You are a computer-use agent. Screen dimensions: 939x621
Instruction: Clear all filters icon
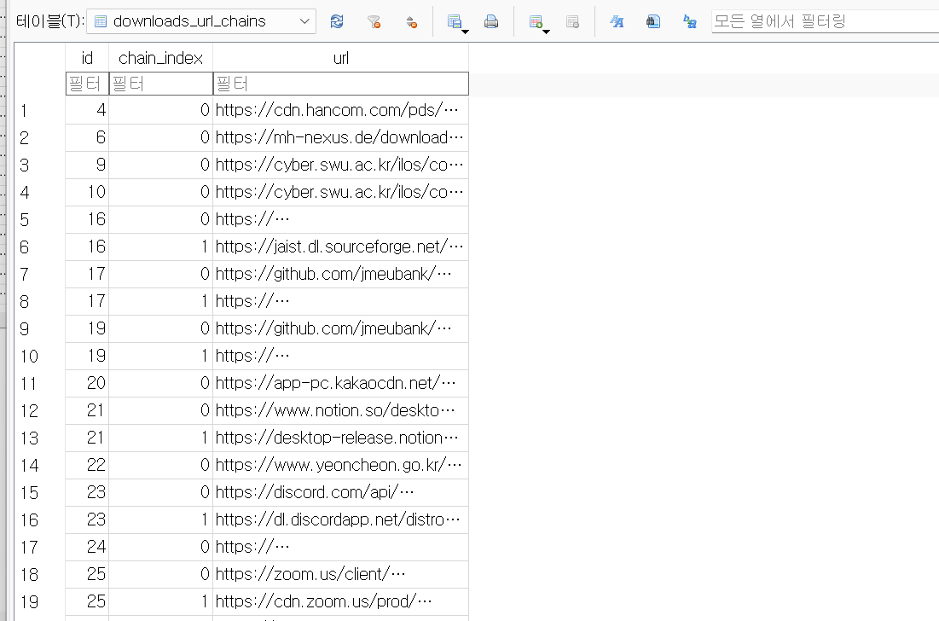(x=374, y=21)
